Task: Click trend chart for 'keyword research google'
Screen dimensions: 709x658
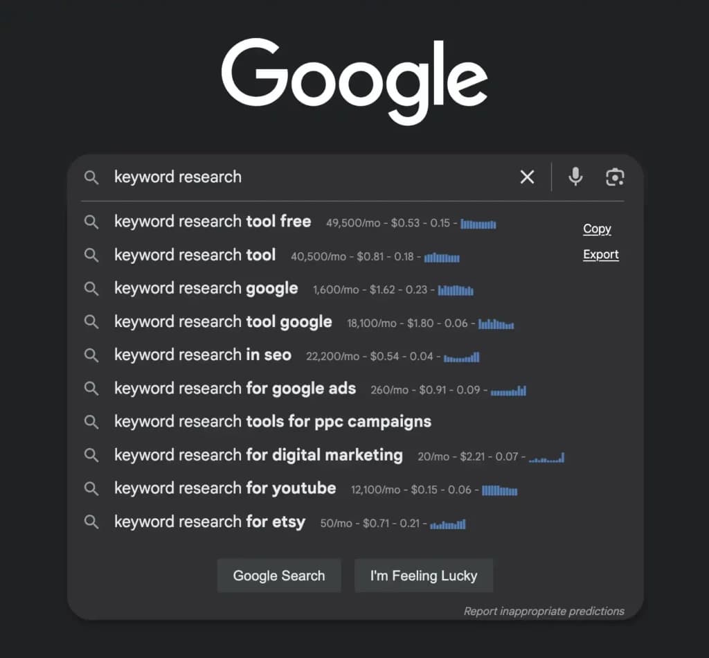Action: click(456, 290)
